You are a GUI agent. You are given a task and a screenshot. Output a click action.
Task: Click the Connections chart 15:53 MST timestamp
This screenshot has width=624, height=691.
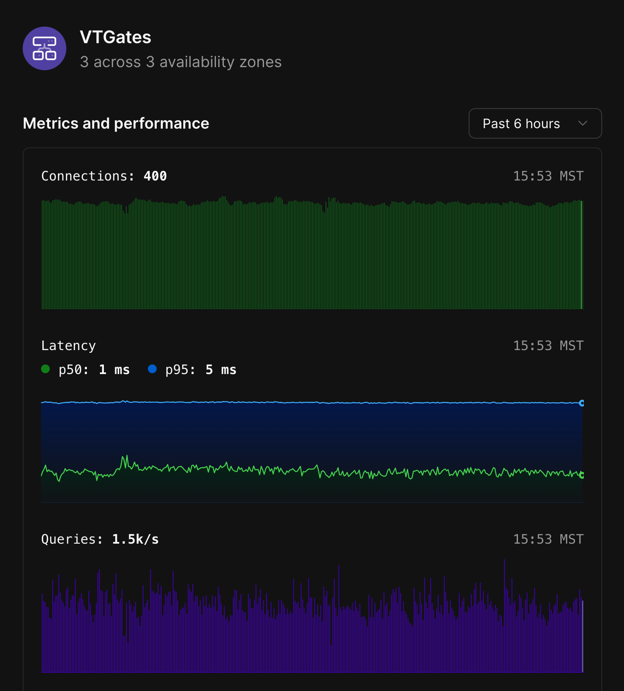pos(548,176)
